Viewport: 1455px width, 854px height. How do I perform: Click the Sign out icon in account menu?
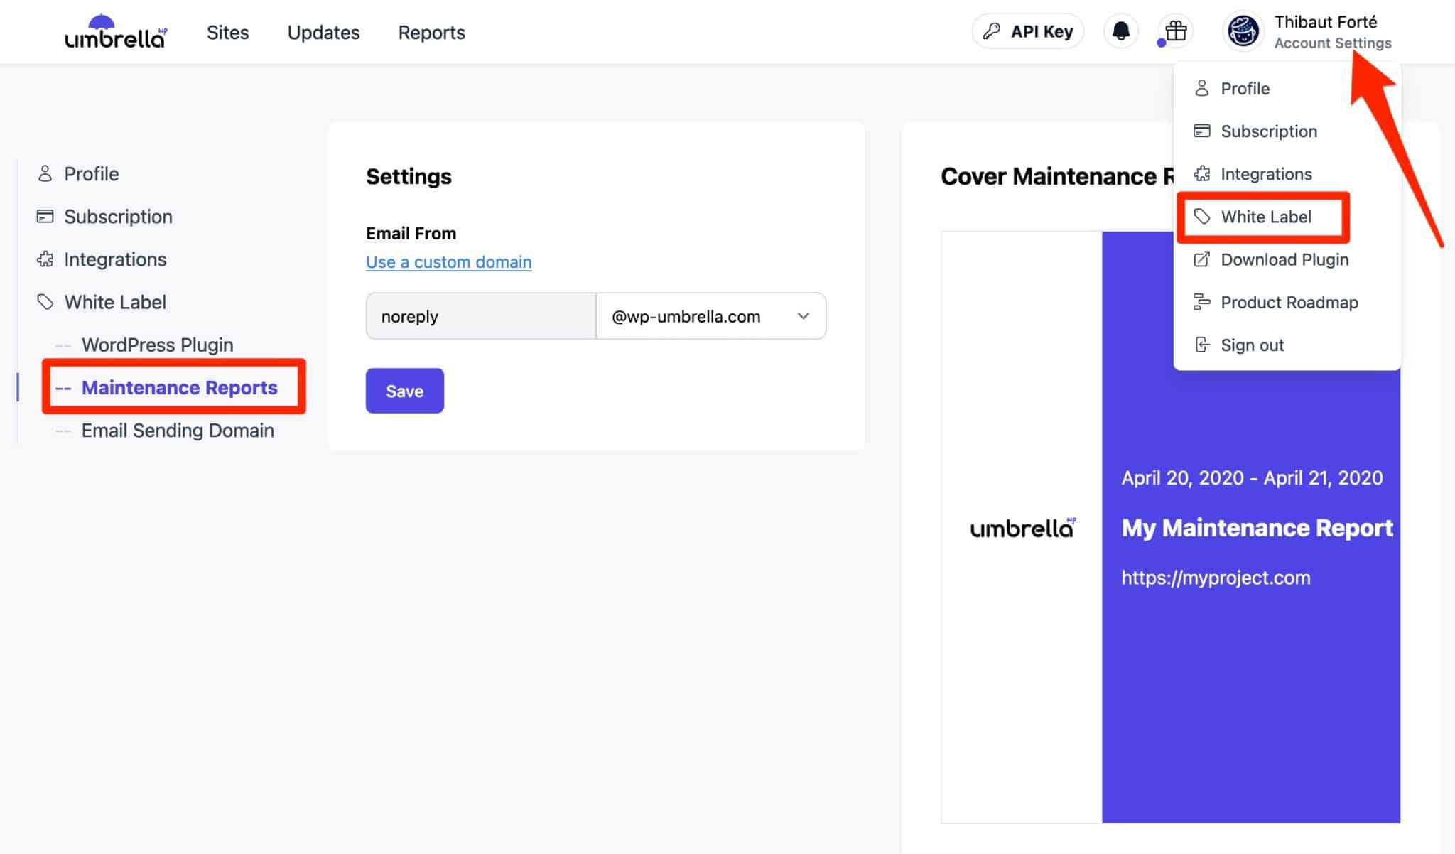tap(1201, 345)
